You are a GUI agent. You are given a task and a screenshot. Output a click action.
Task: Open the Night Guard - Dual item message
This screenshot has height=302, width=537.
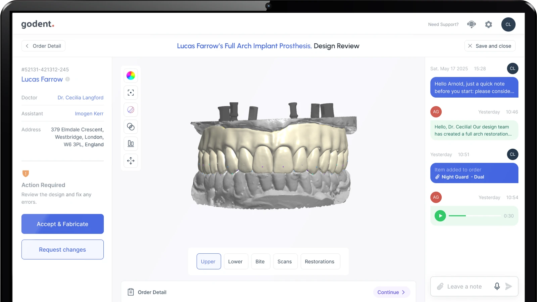tap(474, 173)
